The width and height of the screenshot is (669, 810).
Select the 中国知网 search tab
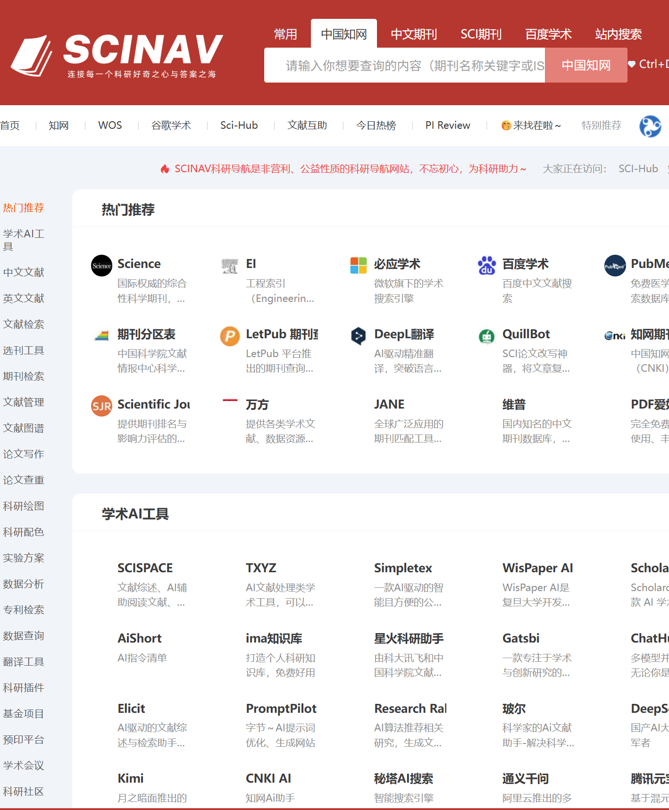tap(344, 34)
